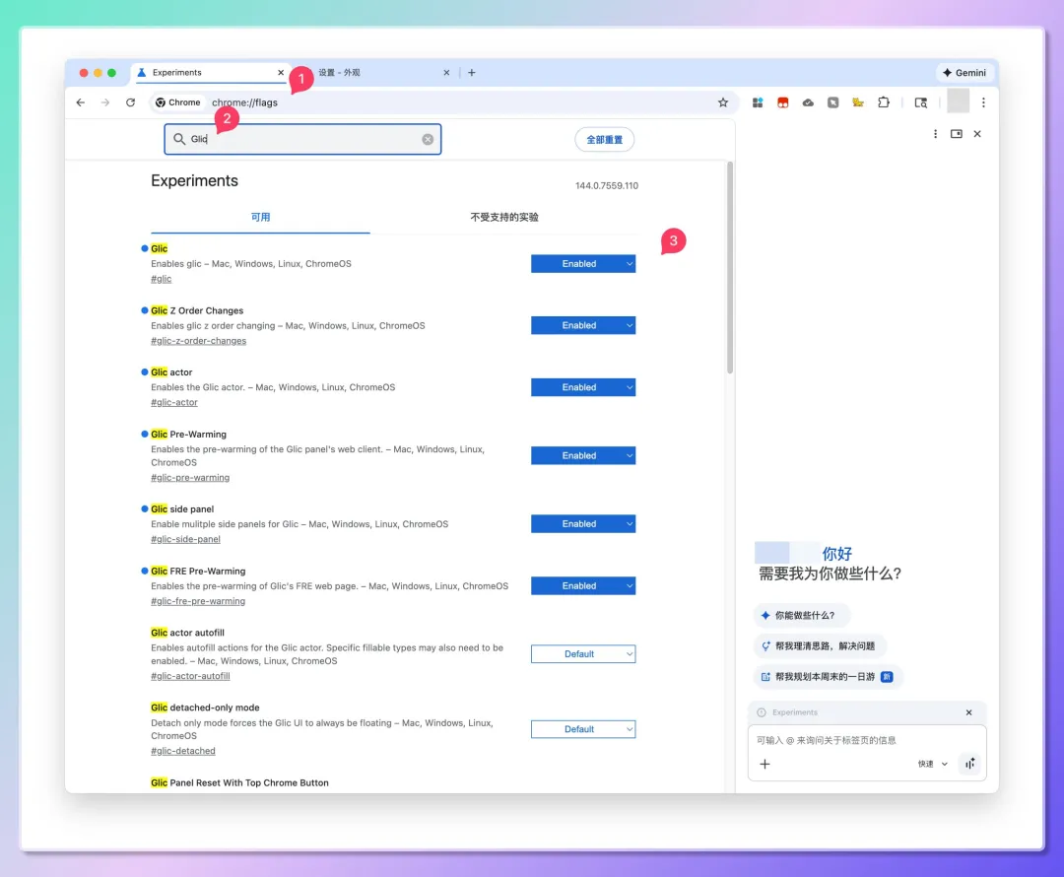Open the Extensions puzzle-piece menu
Screen dimensions: 1064x877
tap(883, 102)
